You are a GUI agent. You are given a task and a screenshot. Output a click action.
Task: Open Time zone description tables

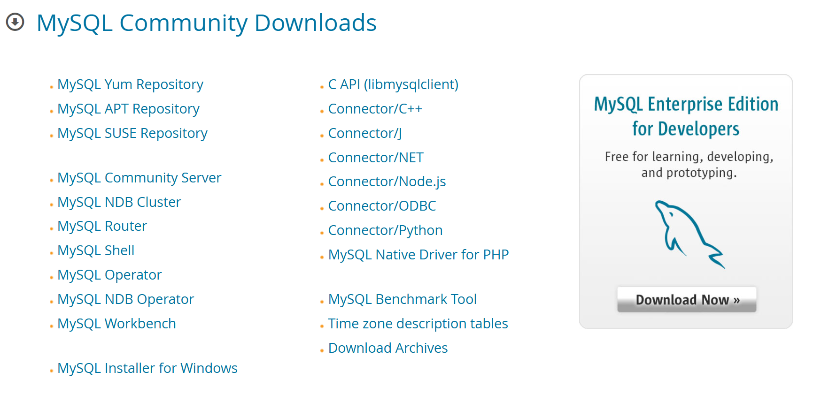pyautogui.click(x=418, y=324)
